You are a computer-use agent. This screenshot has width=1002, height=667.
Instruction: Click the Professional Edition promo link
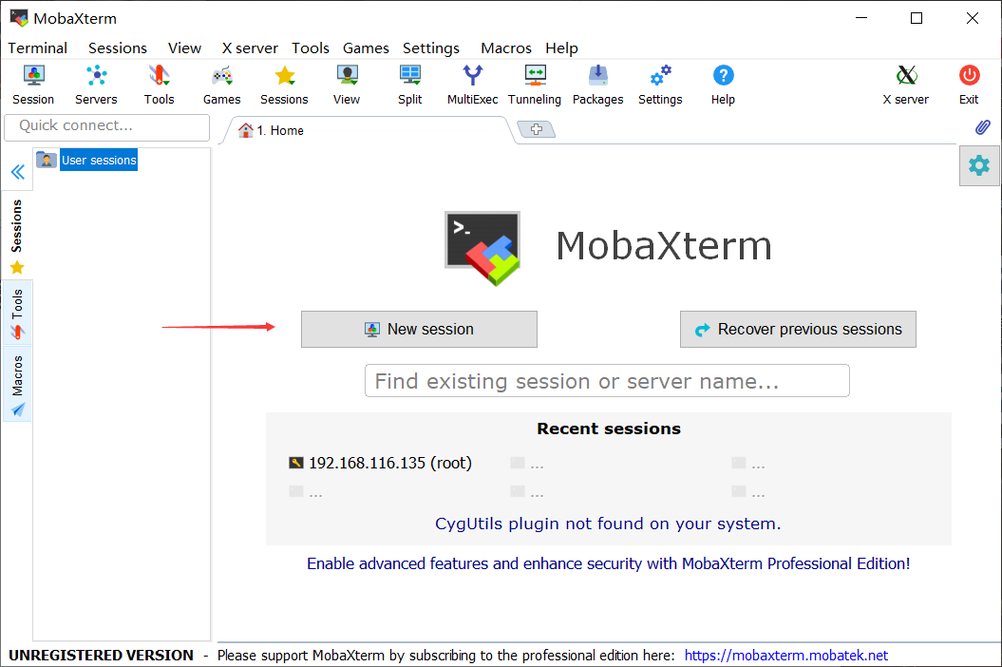pyautogui.click(x=609, y=563)
